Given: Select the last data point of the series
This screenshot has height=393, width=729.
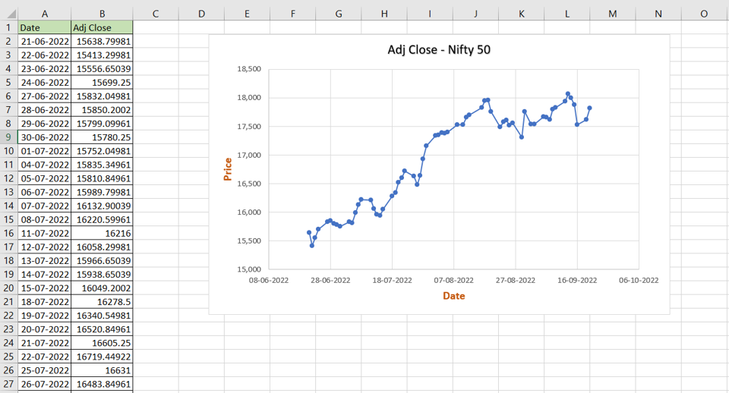Looking at the screenshot, I should tap(589, 108).
